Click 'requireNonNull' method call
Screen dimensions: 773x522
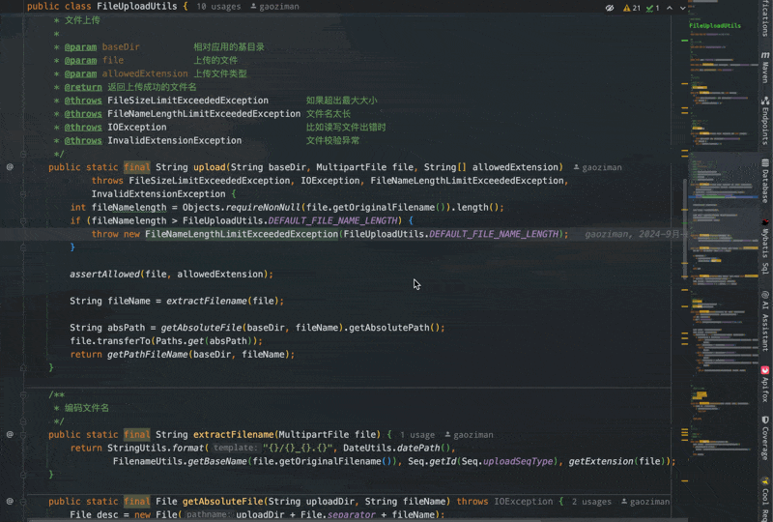pyautogui.click(x=263, y=207)
